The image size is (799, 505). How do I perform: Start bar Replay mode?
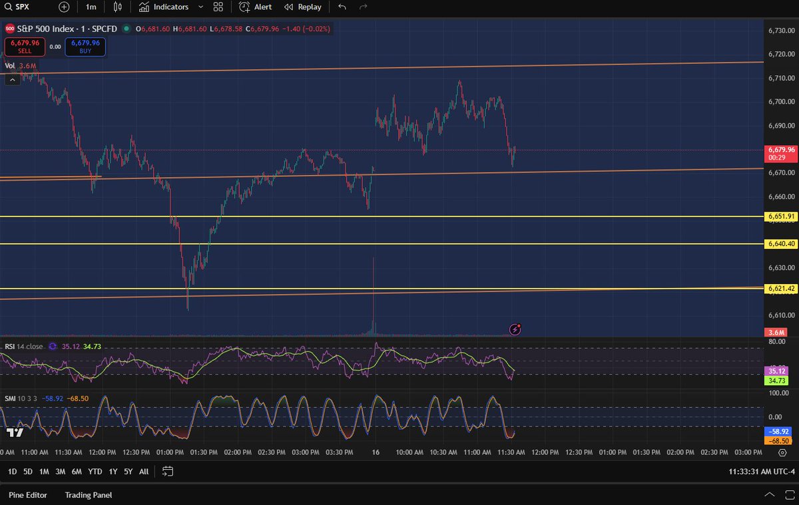point(302,7)
